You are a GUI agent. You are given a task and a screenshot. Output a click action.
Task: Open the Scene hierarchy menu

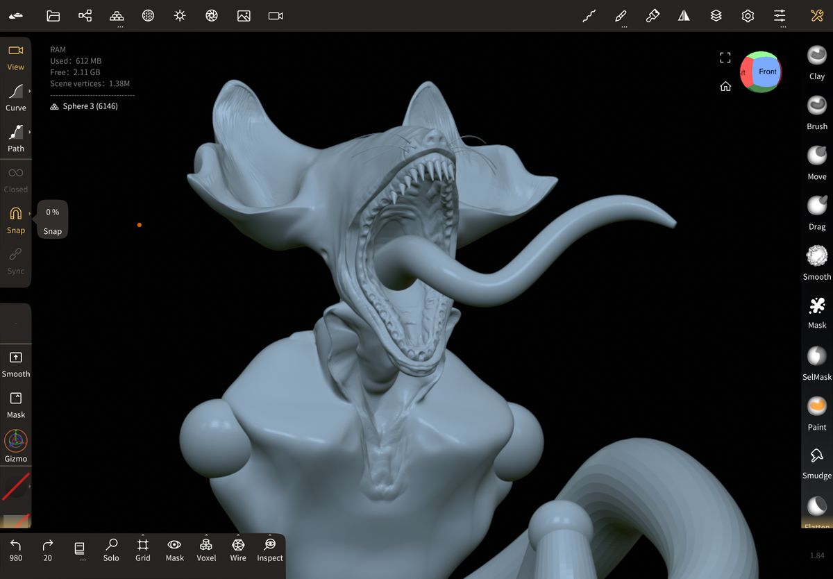85,15
